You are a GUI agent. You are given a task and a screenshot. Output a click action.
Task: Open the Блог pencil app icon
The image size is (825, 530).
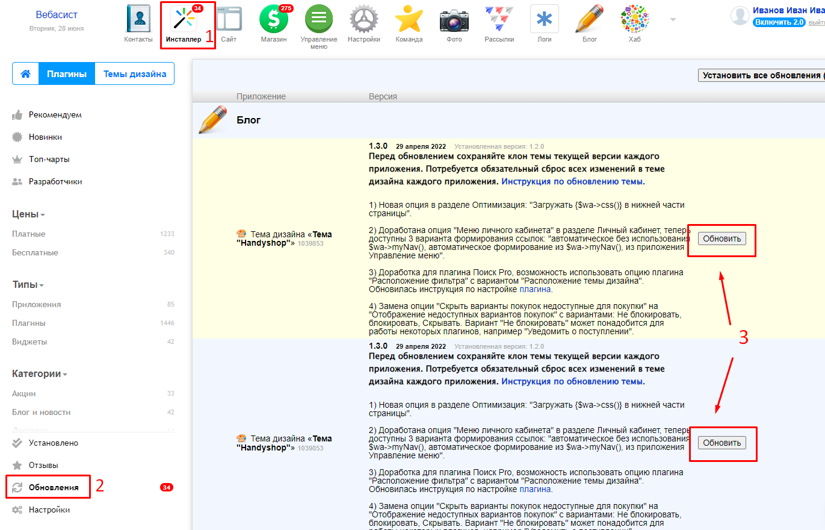590,19
